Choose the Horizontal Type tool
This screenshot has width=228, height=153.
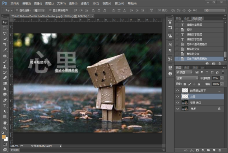(5, 106)
